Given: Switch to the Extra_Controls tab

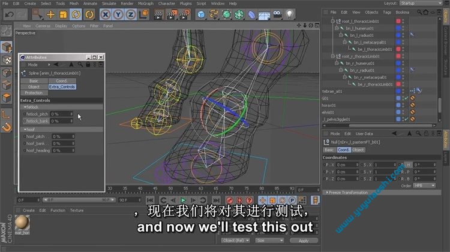Looking at the screenshot, I should (x=62, y=87).
